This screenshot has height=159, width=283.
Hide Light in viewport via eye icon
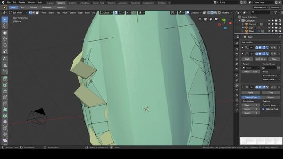tap(269, 28)
